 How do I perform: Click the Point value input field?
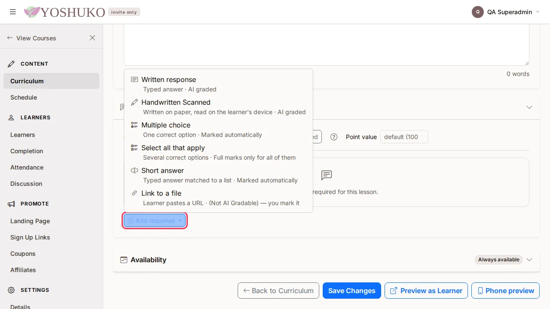tap(404, 137)
